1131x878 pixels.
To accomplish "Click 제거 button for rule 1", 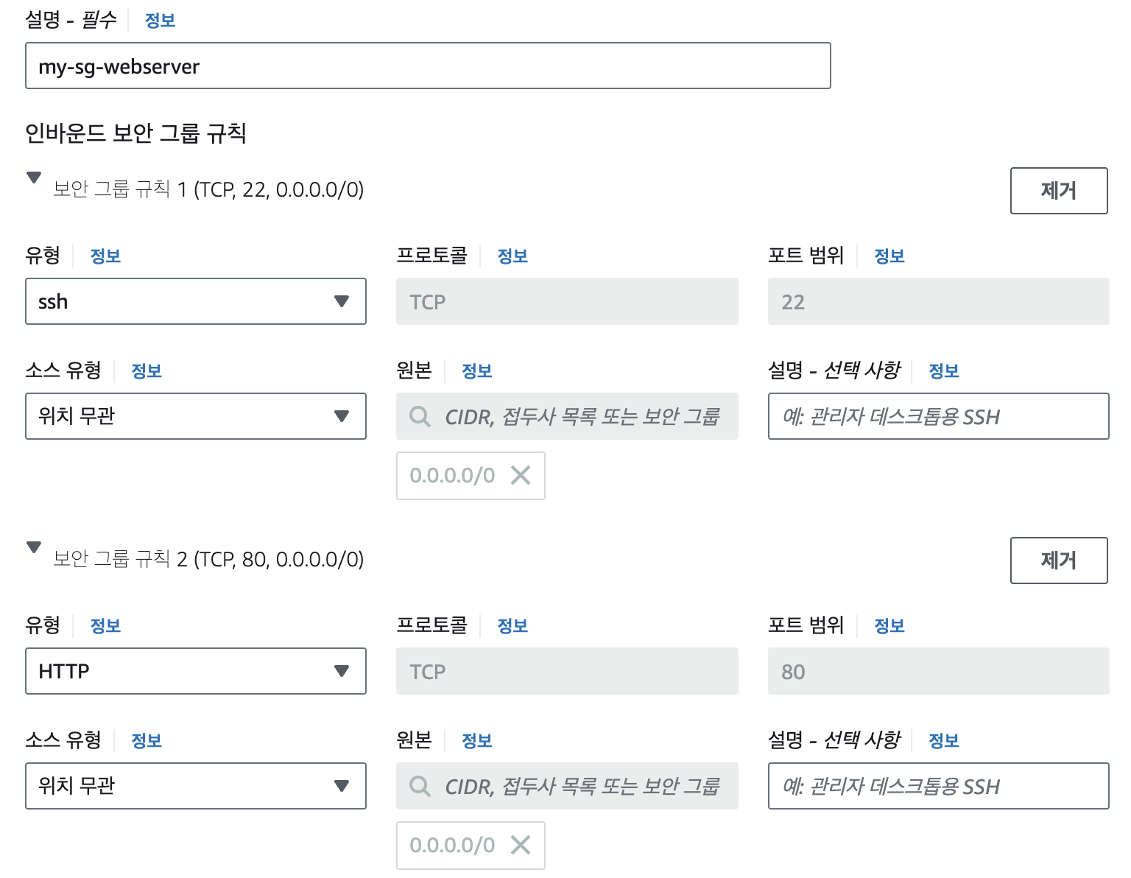I will [x=1059, y=191].
